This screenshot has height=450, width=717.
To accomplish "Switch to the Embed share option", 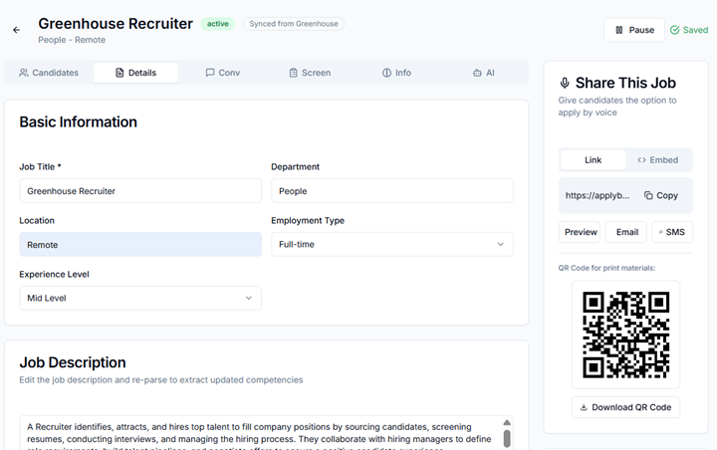I will 658,160.
